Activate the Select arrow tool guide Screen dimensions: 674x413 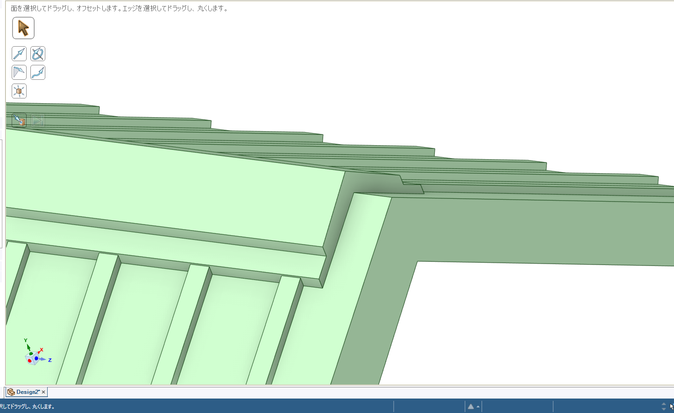[23, 28]
